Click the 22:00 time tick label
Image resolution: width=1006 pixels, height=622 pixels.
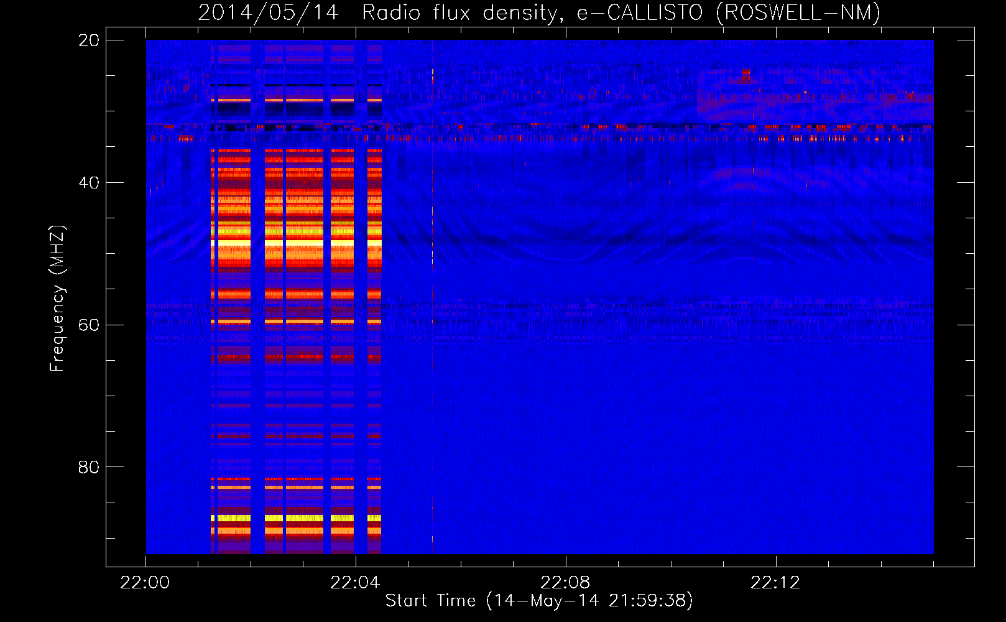tap(145, 583)
